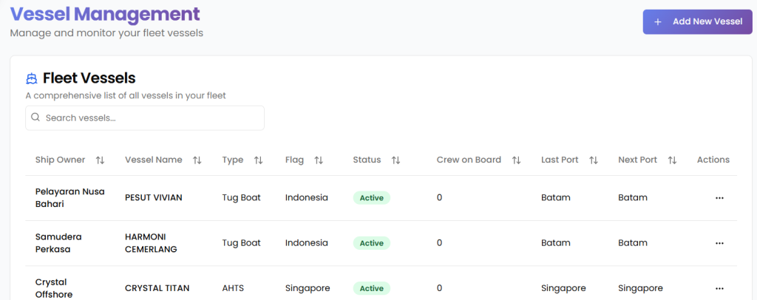Click the Active badge for HARMONI CEMERLANG
Viewport: 757px width, 300px height.
[x=371, y=243]
